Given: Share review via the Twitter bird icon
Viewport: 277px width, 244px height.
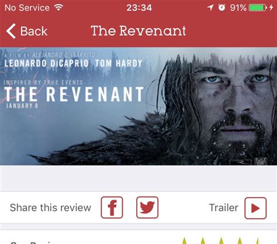Looking at the screenshot, I should pos(147,207).
